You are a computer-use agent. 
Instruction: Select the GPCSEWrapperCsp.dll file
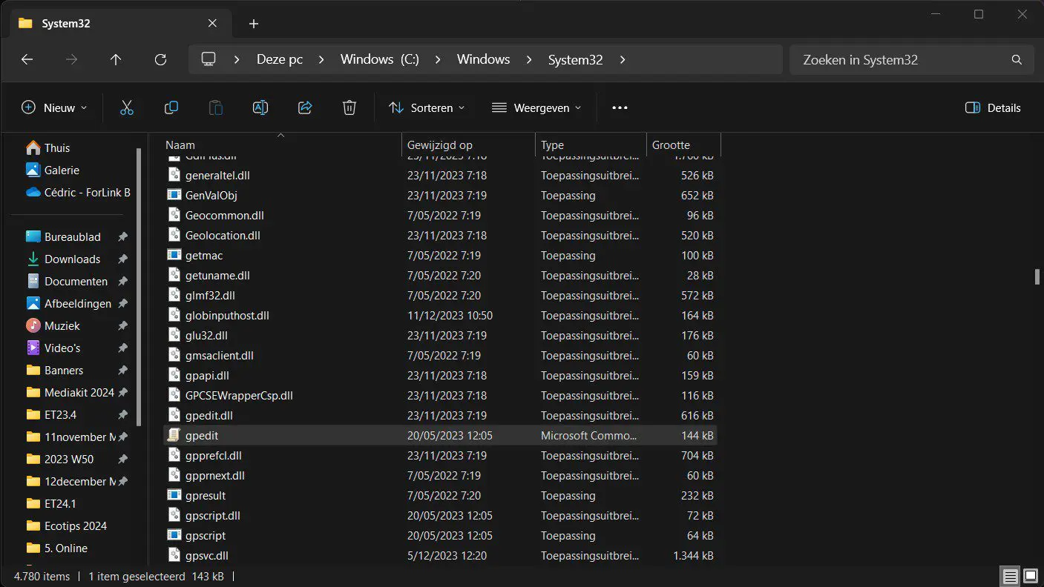[x=440, y=396]
